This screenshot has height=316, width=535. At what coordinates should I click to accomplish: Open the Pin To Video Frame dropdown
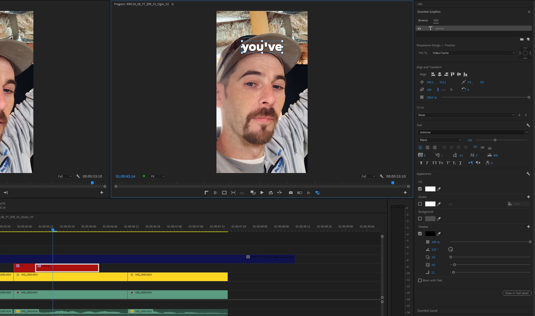pos(473,53)
